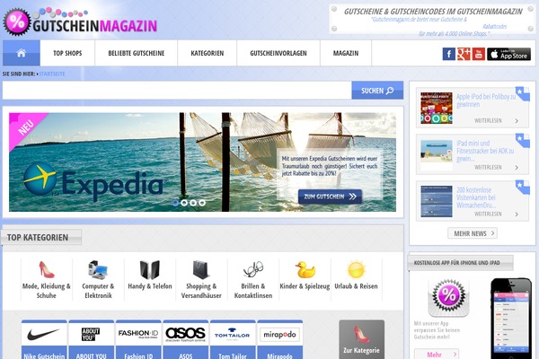539x359 pixels.
Task: Click the percent app icon in sidebar
Action: (448, 297)
